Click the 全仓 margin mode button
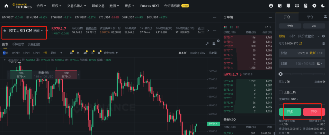The width and height of the screenshot is (329, 135). point(290,26)
